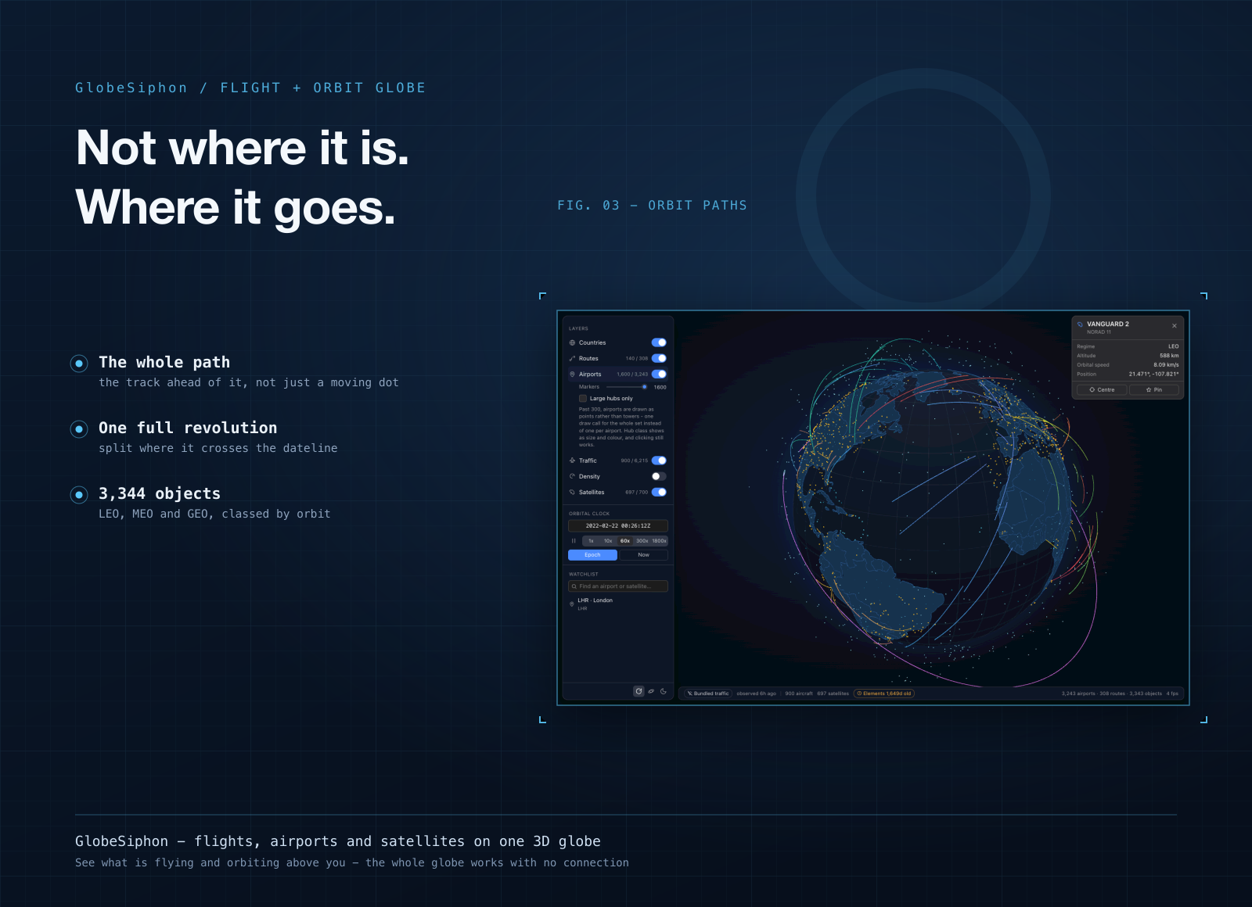The height and width of the screenshot is (907, 1252).
Task: Click the Airports layer label
Action: click(590, 374)
